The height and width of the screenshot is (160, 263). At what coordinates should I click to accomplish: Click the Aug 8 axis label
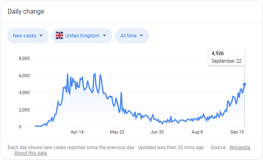pyautogui.click(x=197, y=132)
